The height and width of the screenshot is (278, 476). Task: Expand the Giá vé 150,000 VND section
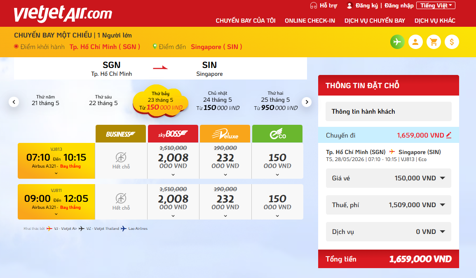[389, 178]
